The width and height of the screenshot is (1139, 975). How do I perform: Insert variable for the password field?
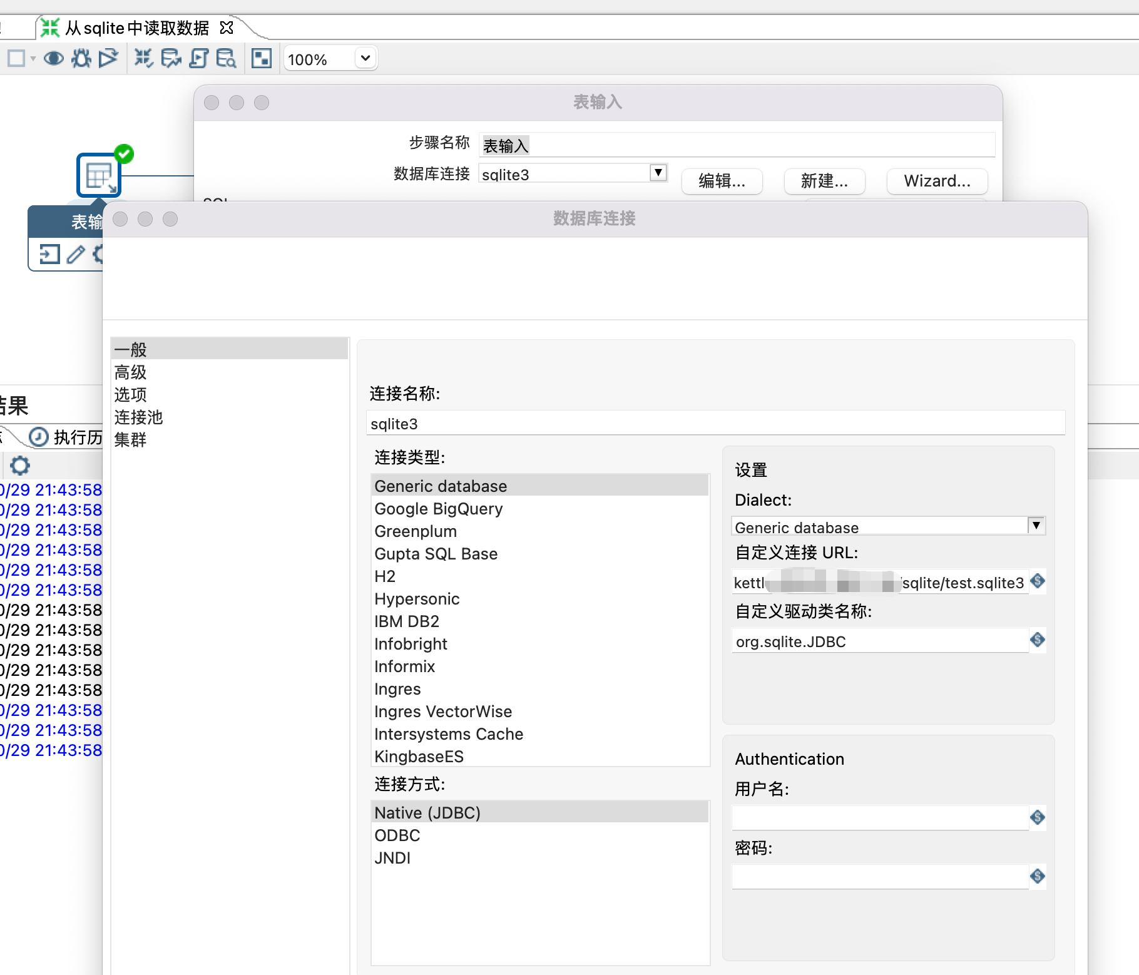[x=1038, y=876]
